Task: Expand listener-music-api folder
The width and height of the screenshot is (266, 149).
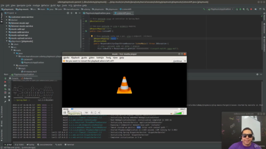Action: [7, 23]
